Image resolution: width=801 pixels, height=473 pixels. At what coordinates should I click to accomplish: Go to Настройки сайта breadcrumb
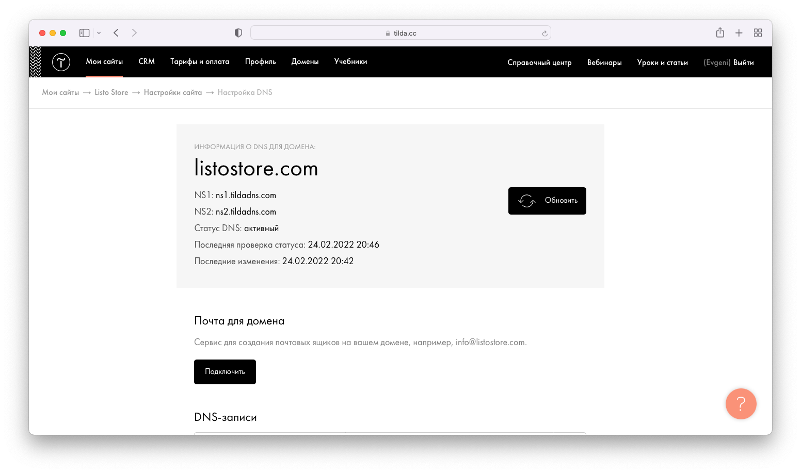point(173,92)
